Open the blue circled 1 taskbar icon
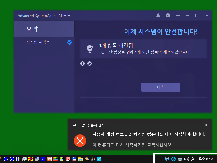 click(x=6, y=159)
